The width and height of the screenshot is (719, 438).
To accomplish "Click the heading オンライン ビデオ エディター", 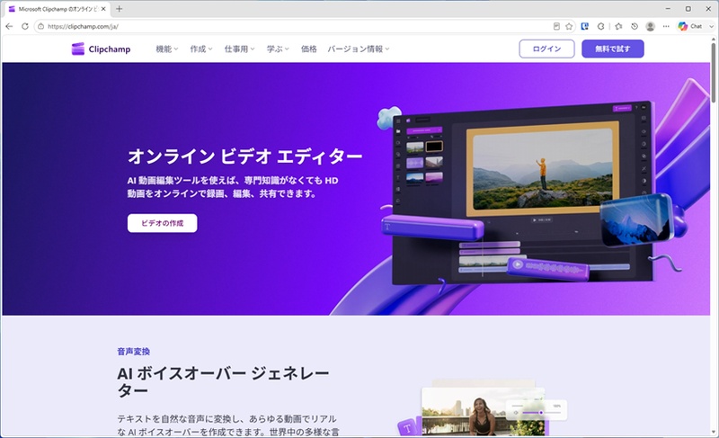I will pyautogui.click(x=244, y=156).
